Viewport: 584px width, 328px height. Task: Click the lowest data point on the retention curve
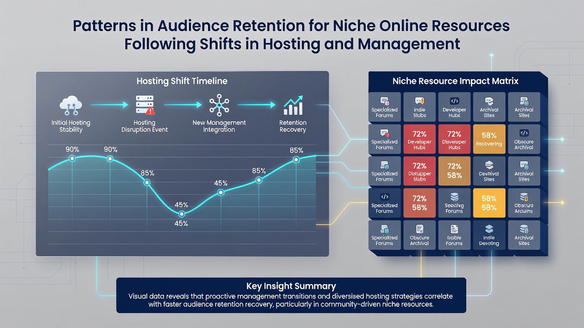pos(182,214)
